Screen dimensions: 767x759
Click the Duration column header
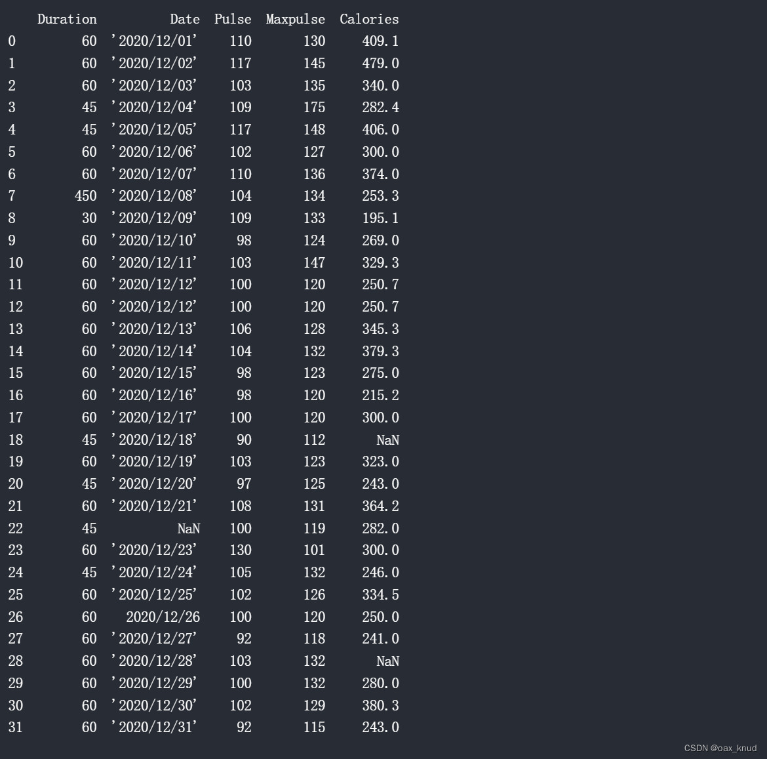click(67, 19)
